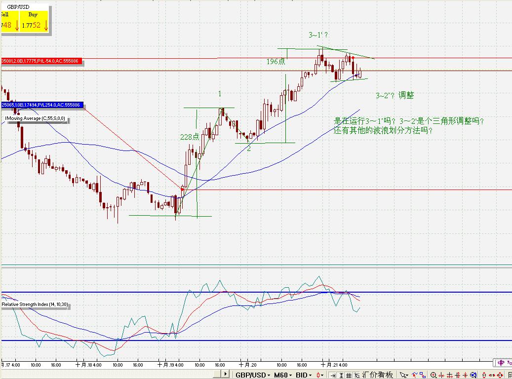
Task: Open the BID price type dropdown
Action: [304, 375]
